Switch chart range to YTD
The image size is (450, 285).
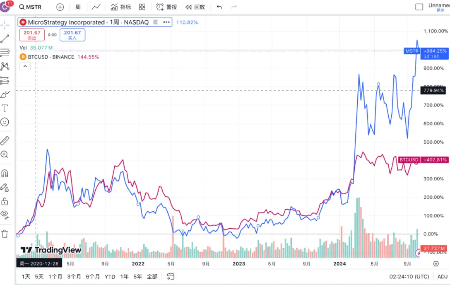[x=110, y=276]
